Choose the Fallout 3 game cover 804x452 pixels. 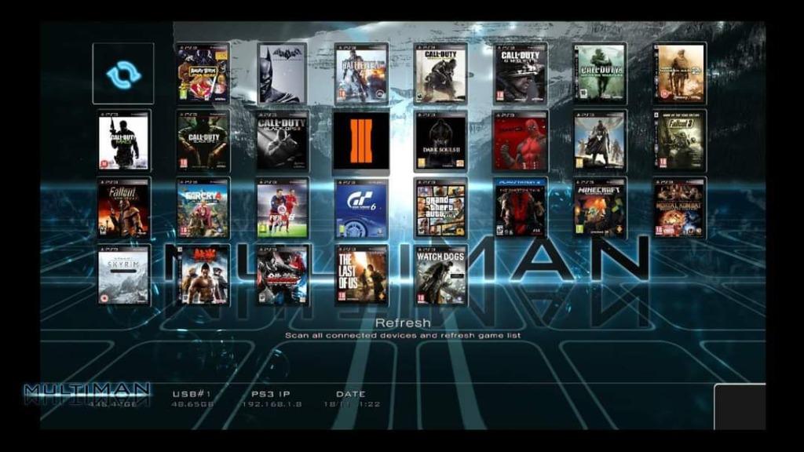(679, 141)
